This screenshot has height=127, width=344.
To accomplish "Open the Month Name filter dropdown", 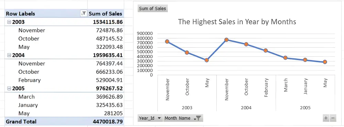I will (183, 118).
